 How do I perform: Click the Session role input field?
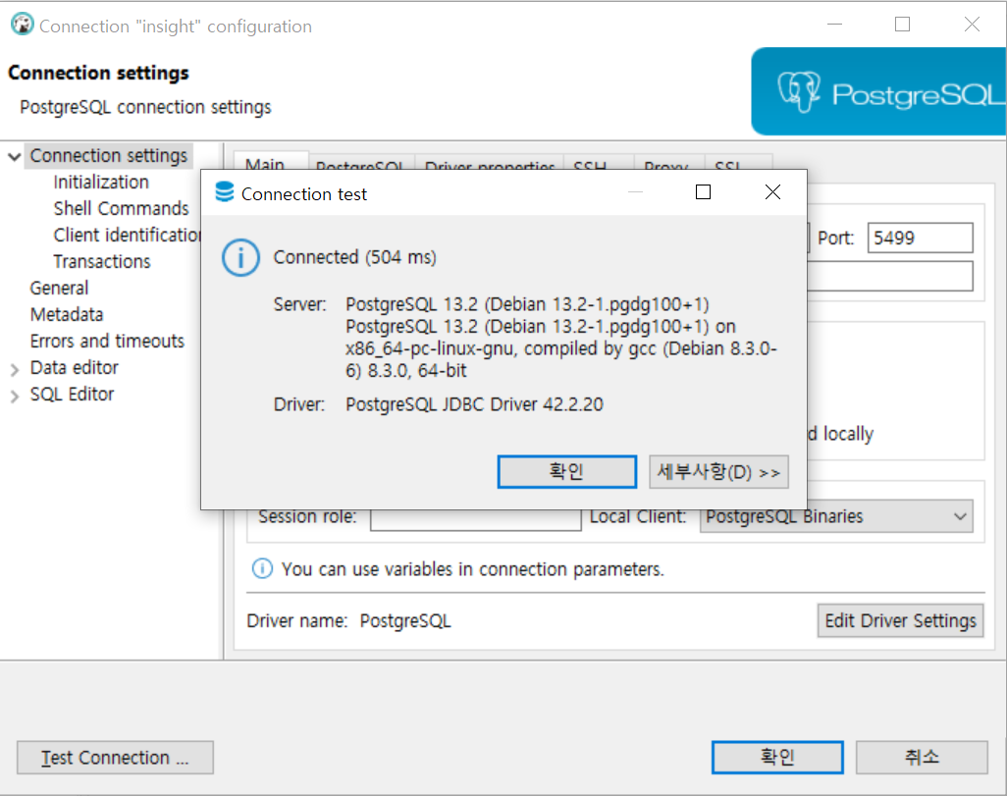pyautogui.click(x=476, y=519)
